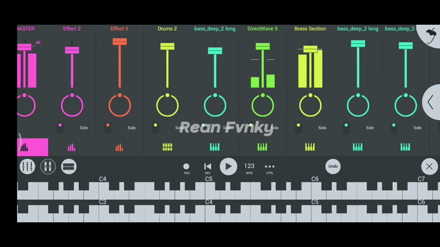Screen dimensions: 440x247
Task: Open the Effect 2 channel meter icon
Action: 71,148
